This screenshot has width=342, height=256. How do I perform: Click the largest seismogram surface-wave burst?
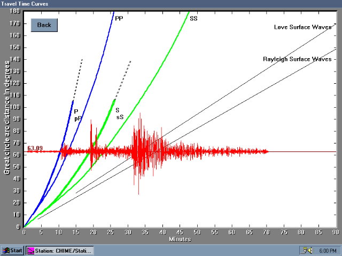pos(140,152)
